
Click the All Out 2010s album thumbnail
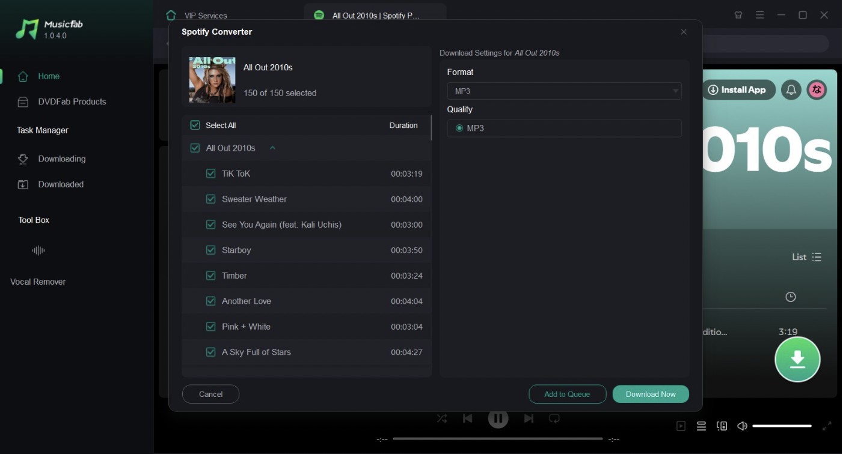[212, 80]
